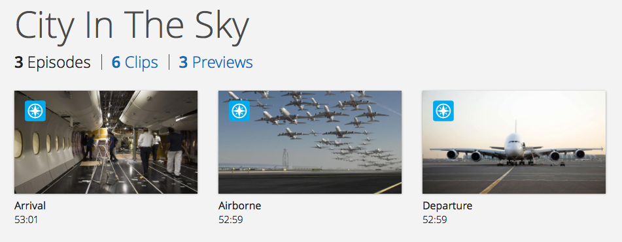Open the Arrival episode title link
The width and height of the screenshot is (622, 242).
pyautogui.click(x=30, y=205)
